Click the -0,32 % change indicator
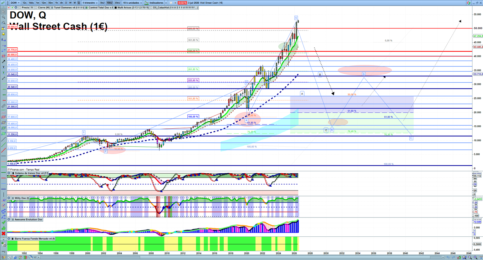This screenshot has width=483, height=260. [182, 3]
